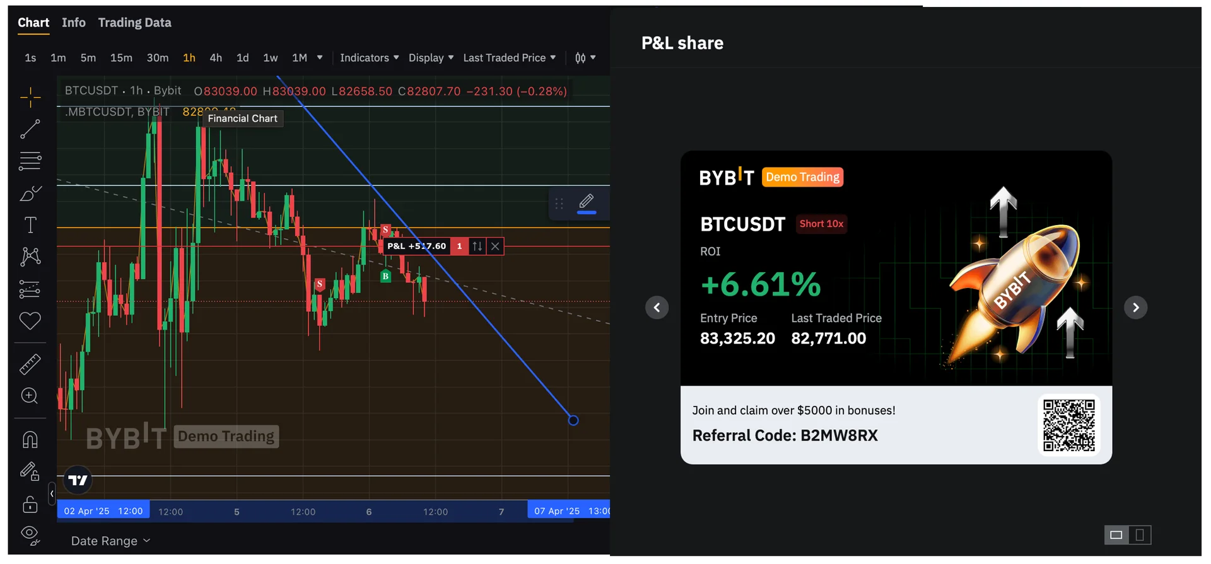Click the pencil line color tool
The height and width of the screenshot is (564, 1211).
[x=587, y=203]
